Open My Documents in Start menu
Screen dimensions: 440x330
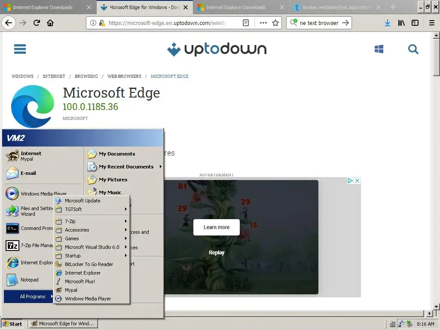point(124,154)
